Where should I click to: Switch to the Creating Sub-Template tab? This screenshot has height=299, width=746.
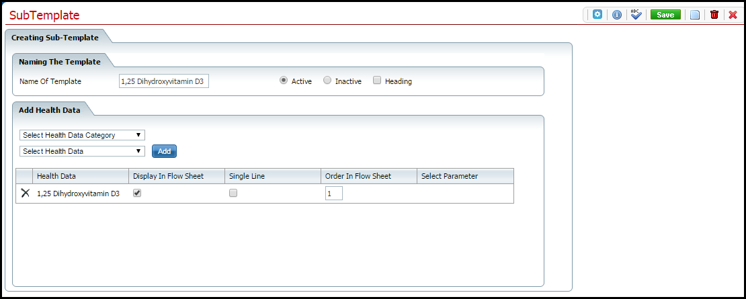(55, 38)
